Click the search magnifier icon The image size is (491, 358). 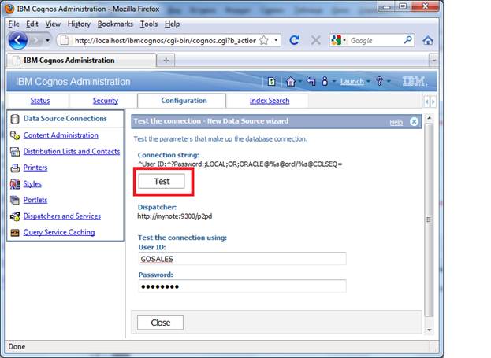point(407,40)
